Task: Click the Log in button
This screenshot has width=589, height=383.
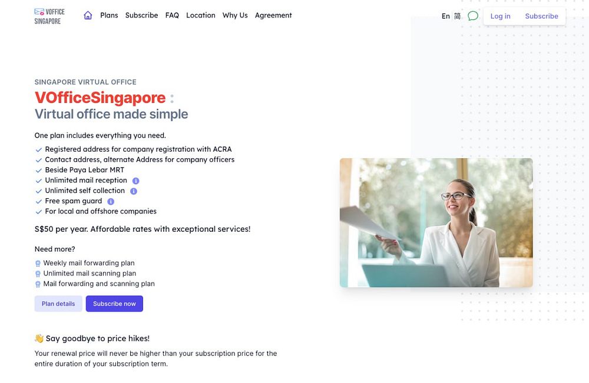Action: (500, 16)
